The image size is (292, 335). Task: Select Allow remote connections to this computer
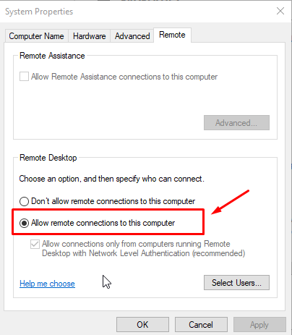(x=24, y=223)
